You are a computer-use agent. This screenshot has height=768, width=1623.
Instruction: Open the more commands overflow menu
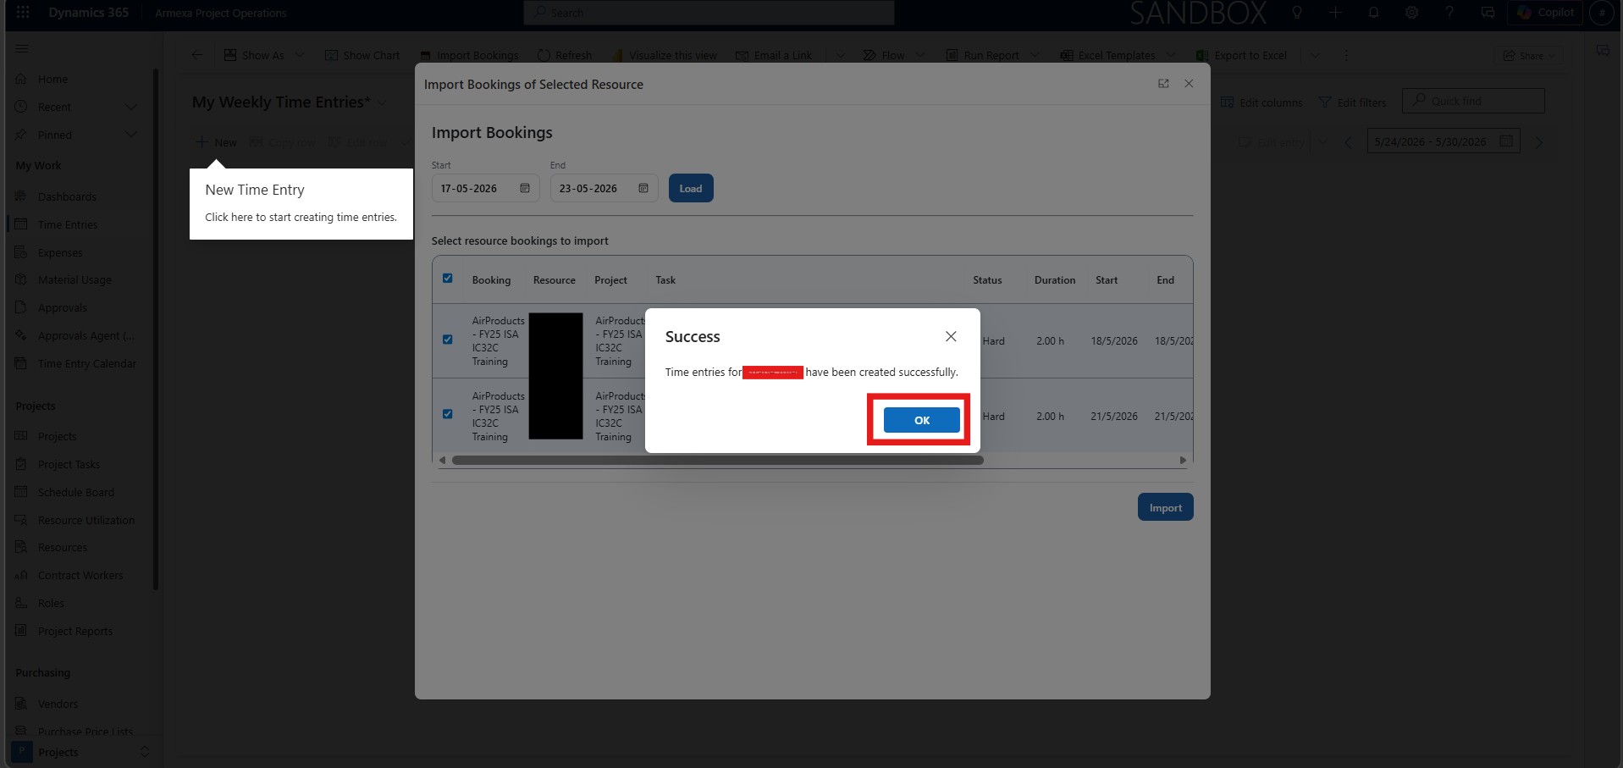click(x=1346, y=55)
